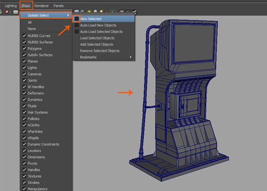Open the Renderer menu
The height and width of the screenshot is (191, 267).
pos(41,6)
